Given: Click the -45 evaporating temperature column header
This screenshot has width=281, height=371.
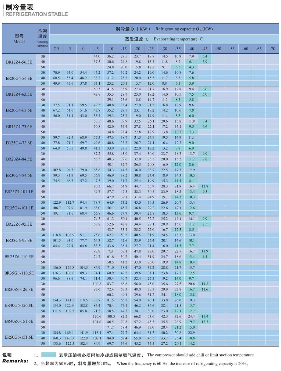Looking at the screenshot, I should [x=205, y=49].
